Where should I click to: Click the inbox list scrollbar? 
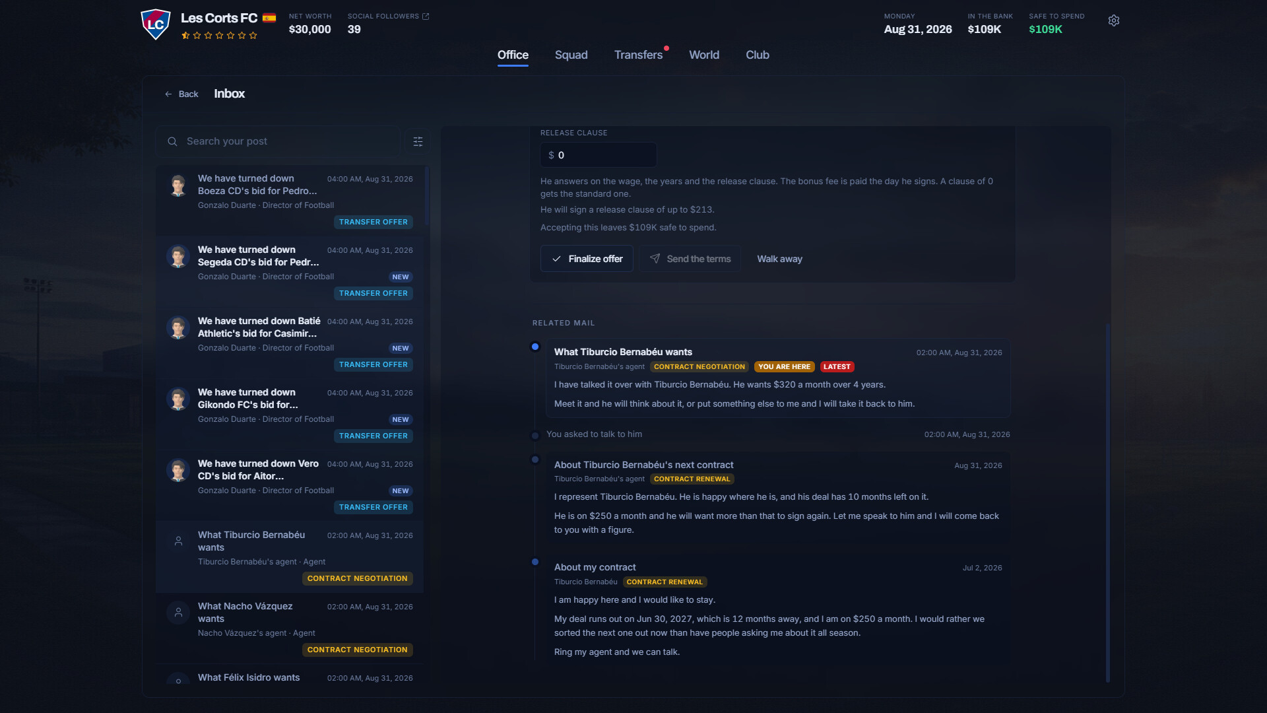point(427,196)
